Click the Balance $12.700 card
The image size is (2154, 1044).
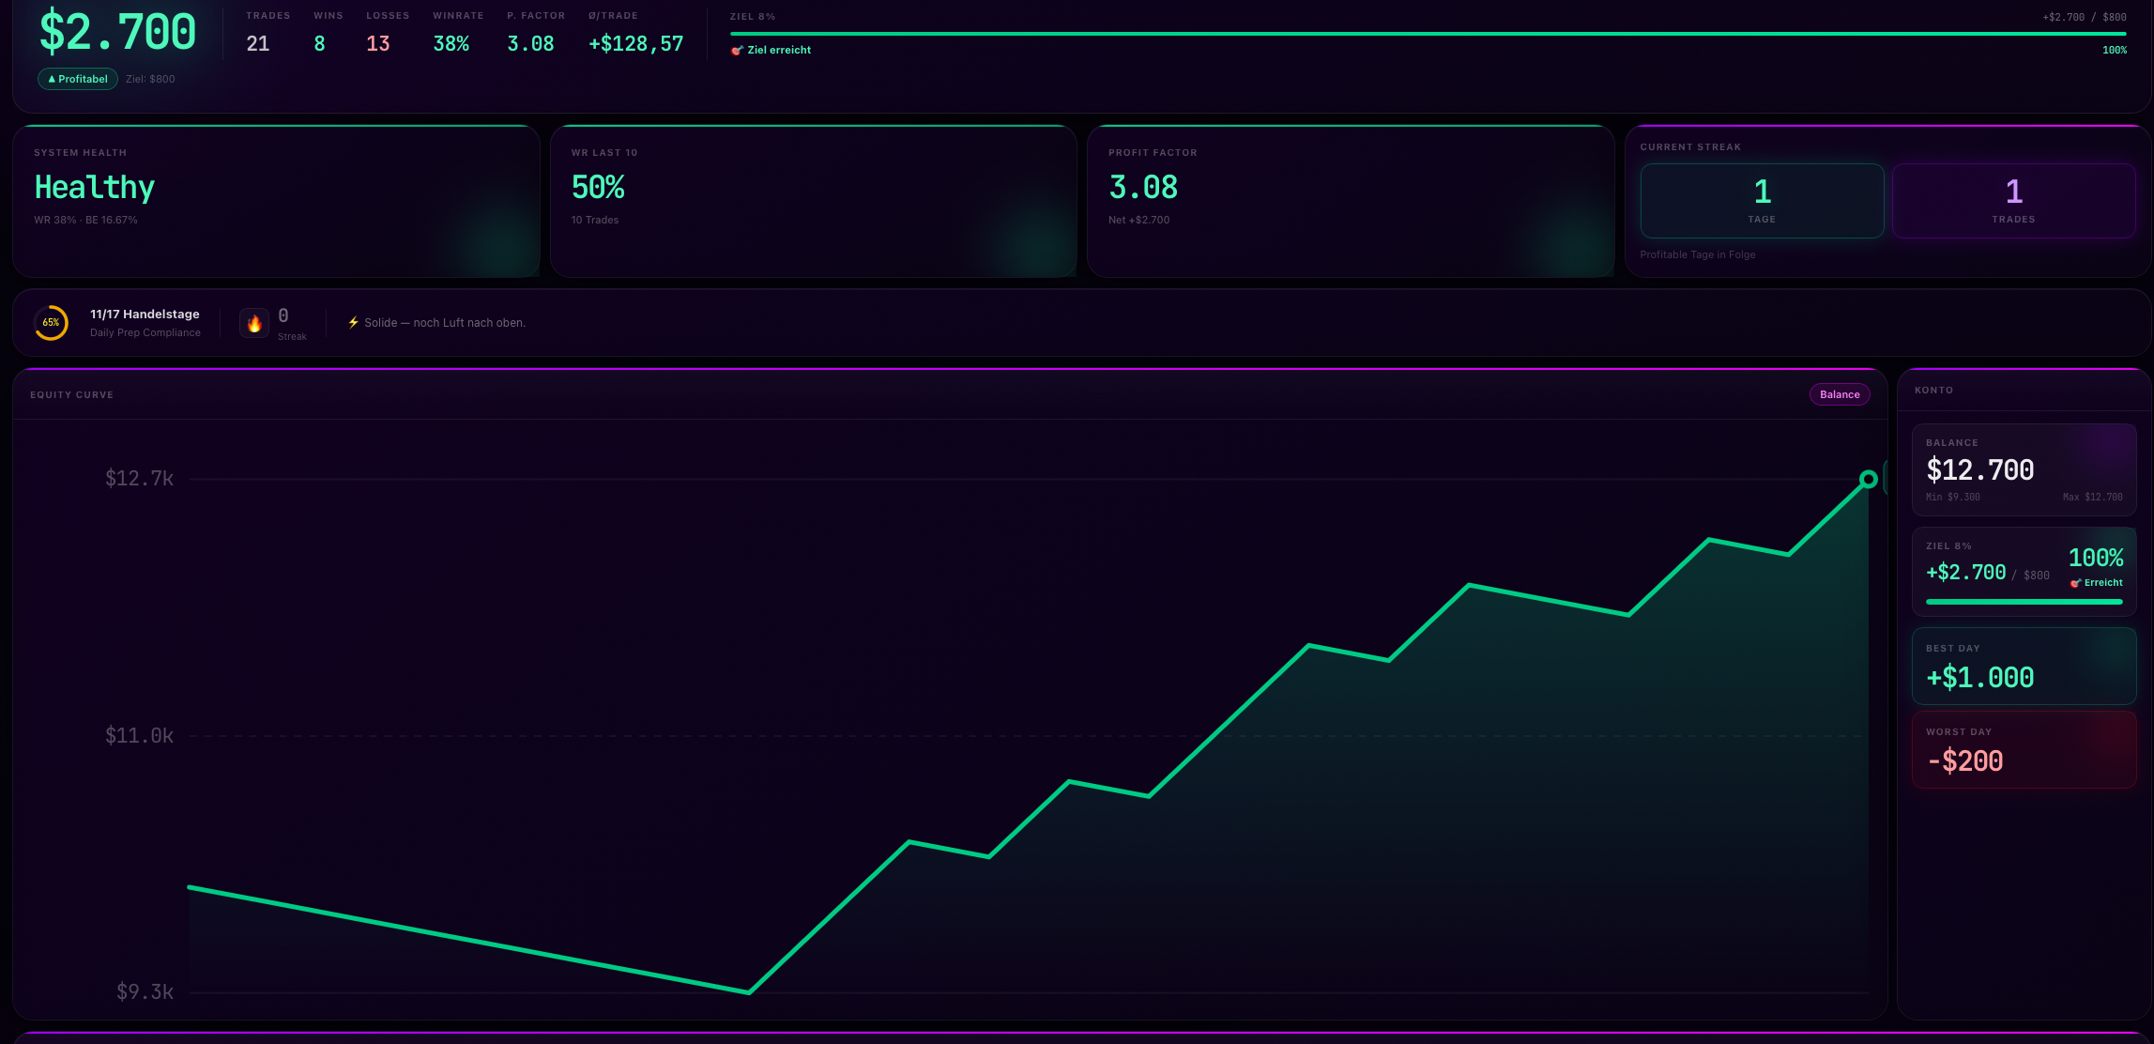coord(2024,469)
